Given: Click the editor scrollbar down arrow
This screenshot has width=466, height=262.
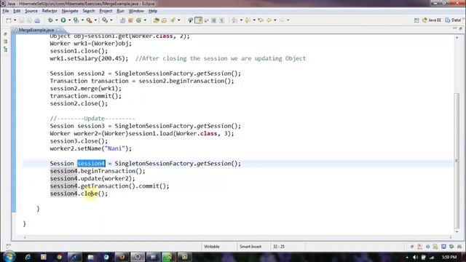Looking at the screenshot, I should point(457,231).
